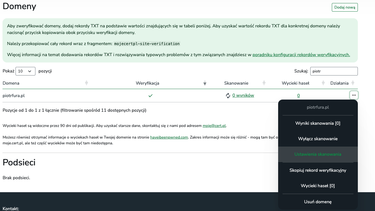Viewport: 375px width, 211px height.
Task: Focus the Szukaj search field
Action: [334, 71]
